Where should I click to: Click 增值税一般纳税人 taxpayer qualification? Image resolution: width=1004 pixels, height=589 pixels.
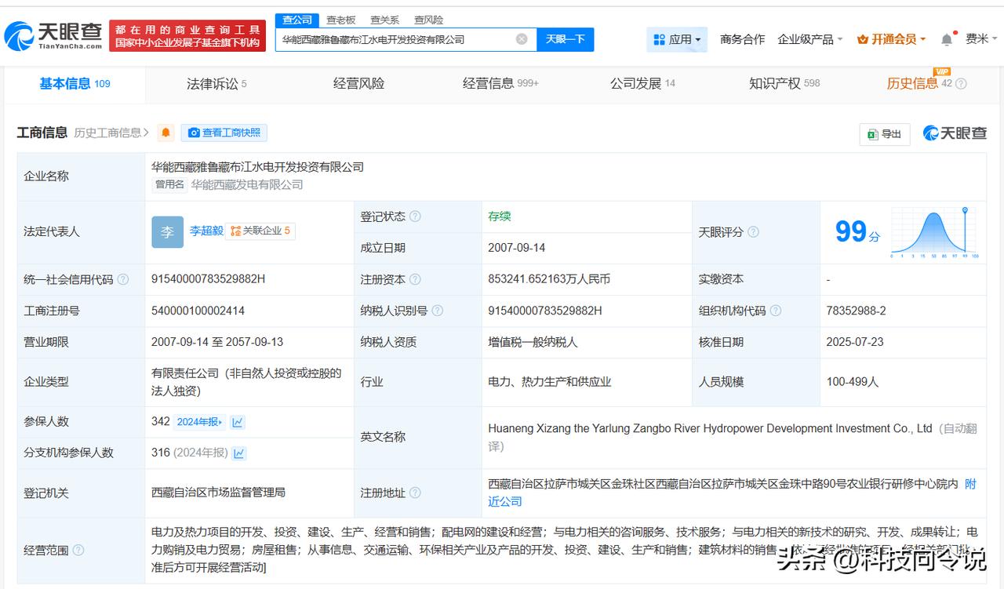coord(533,342)
